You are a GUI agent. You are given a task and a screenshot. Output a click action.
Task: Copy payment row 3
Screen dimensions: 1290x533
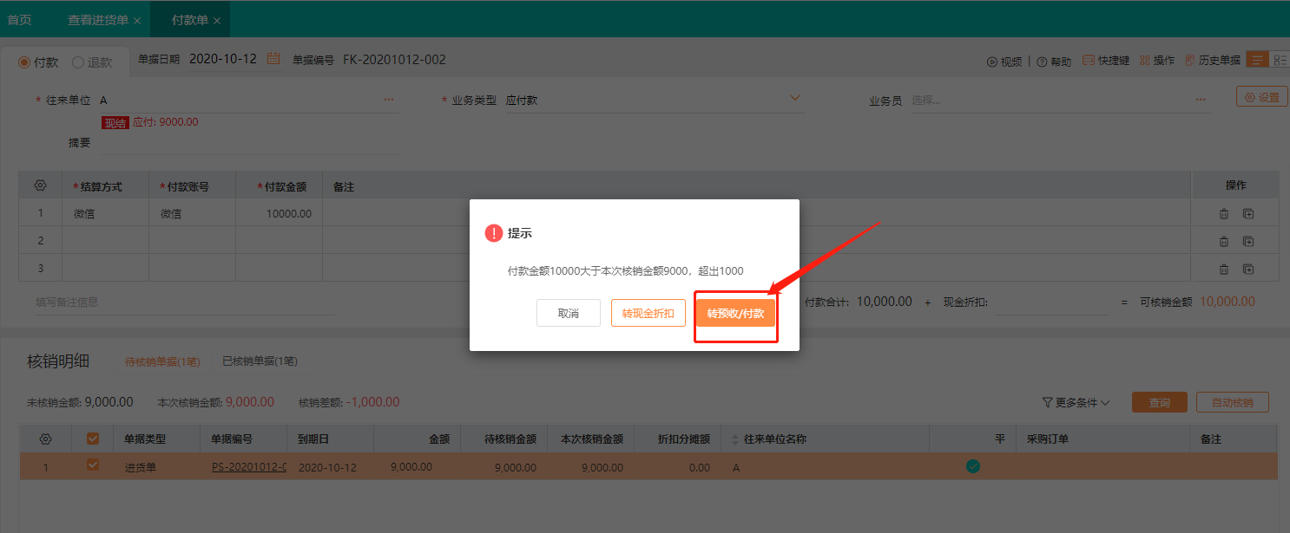coord(1247,269)
